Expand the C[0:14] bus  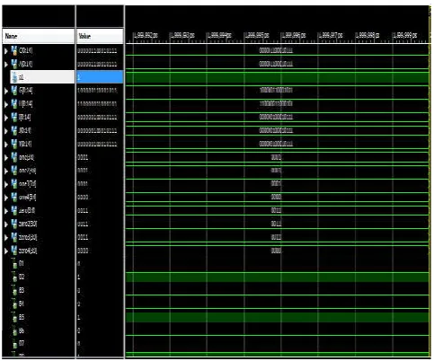[6, 50]
